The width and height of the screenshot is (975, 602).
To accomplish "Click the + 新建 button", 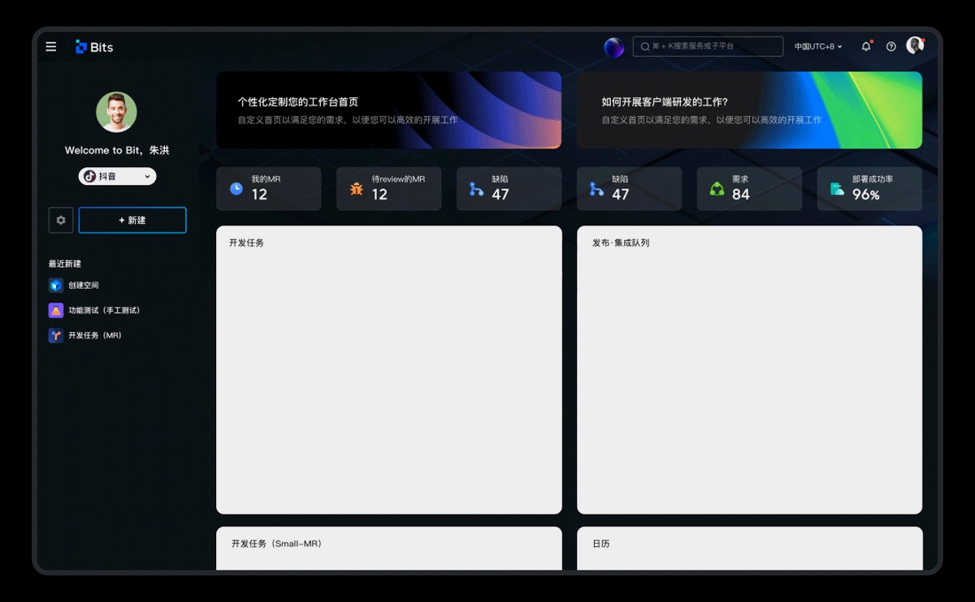I will click(132, 220).
